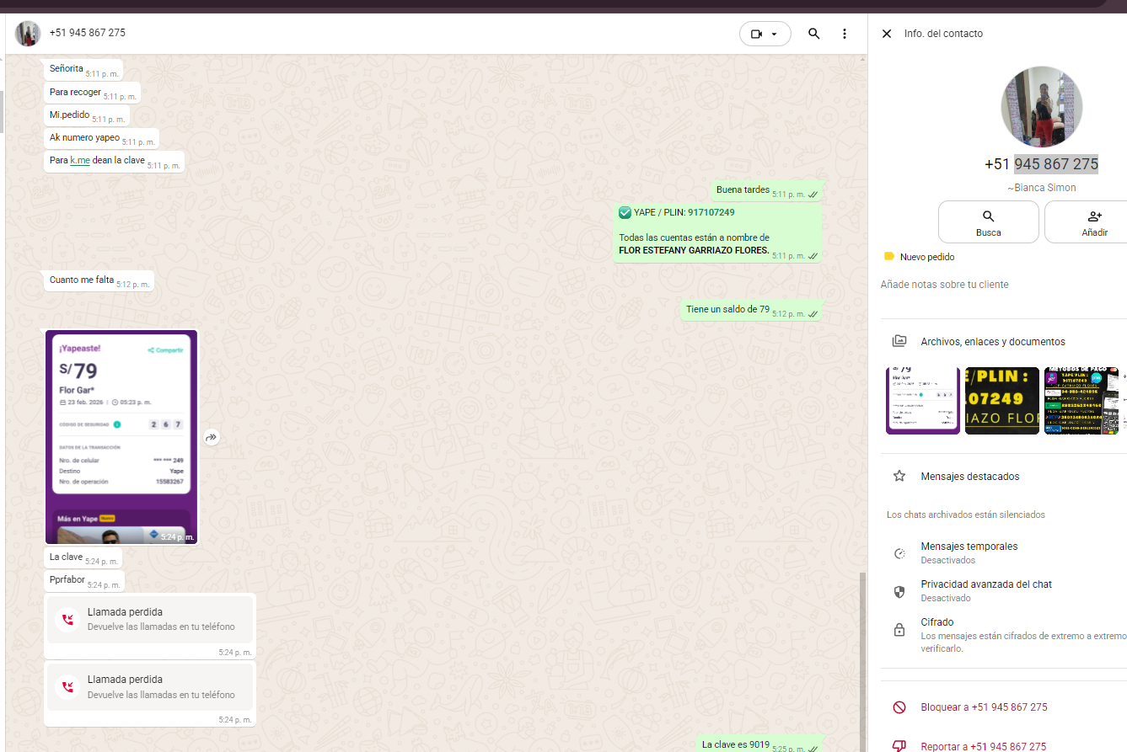This screenshot has height=752, width=1127.
Task: Click the Busca search button
Action: (988, 222)
